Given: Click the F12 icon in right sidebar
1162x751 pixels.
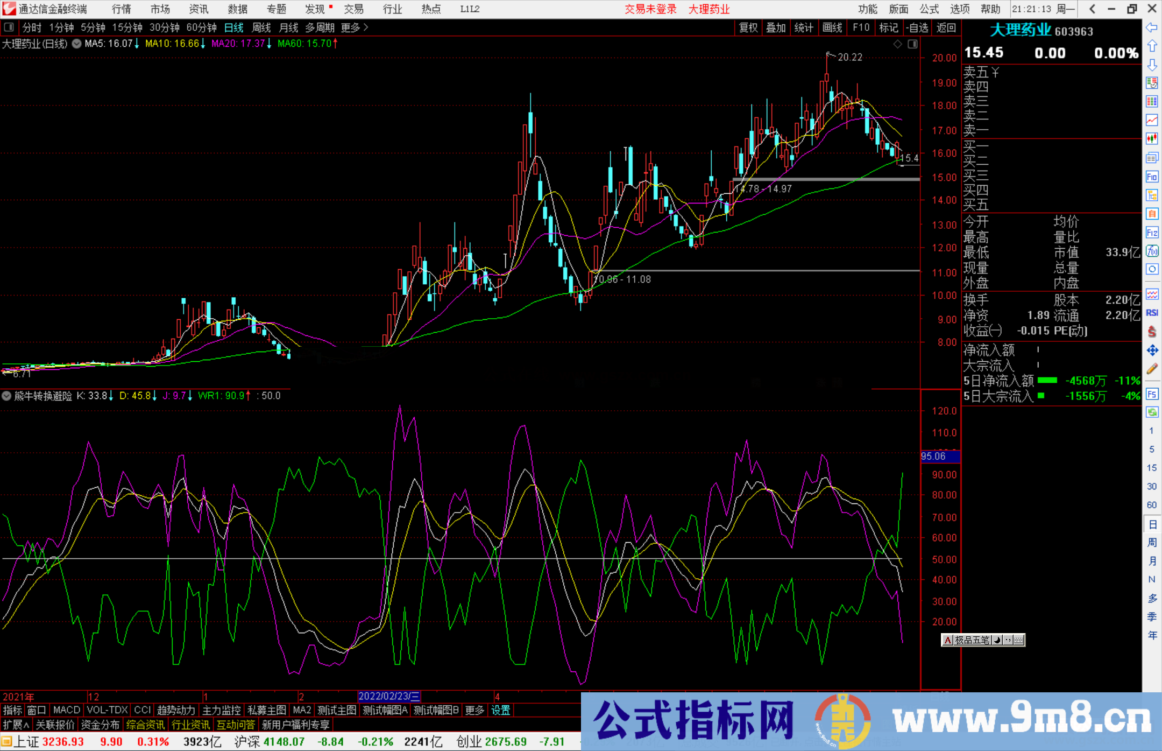Looking at the screenshot, I should pos(1152,233).
